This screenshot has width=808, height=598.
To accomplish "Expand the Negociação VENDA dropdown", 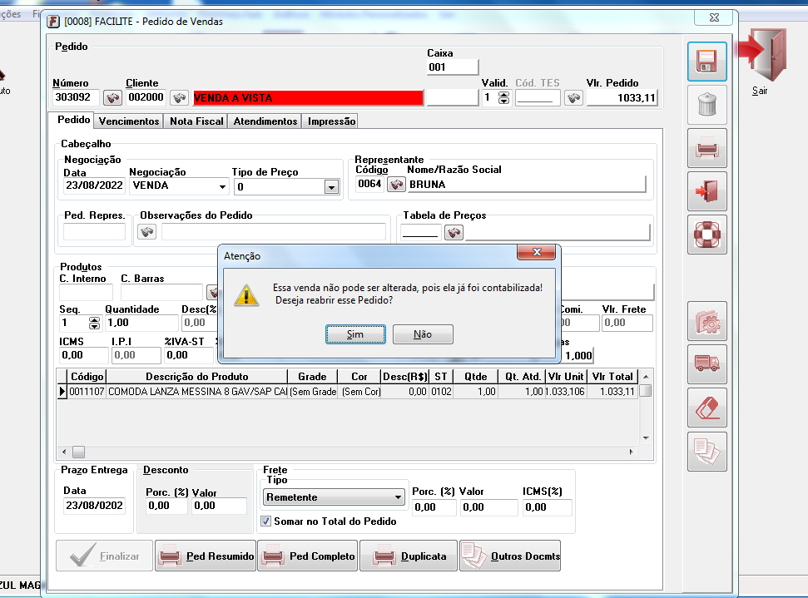I will [x=222, y=187].
